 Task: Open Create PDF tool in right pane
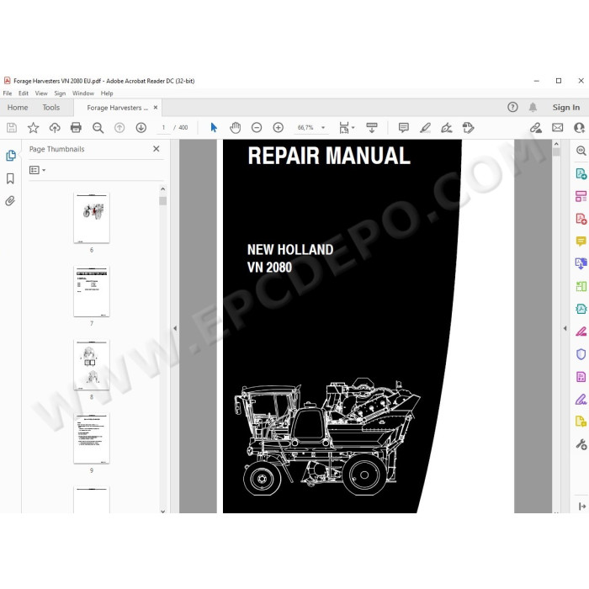pyautogui.click(x=581, y=219)
